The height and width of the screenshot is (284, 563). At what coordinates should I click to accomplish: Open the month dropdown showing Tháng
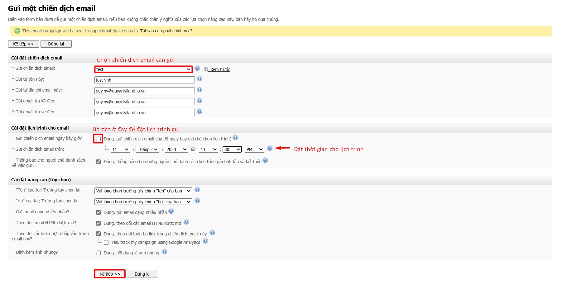[x=148, y=149]
